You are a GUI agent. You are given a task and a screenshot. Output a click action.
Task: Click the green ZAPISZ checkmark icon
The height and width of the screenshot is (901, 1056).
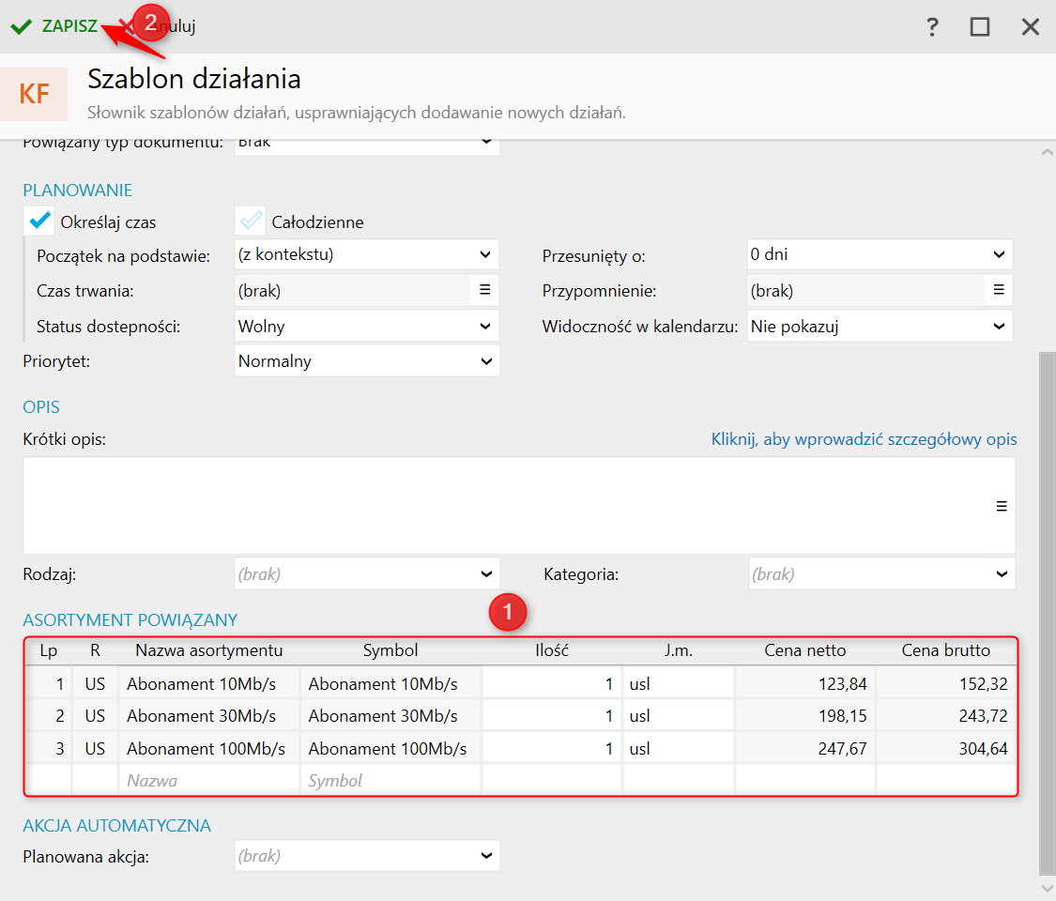click(21, 26)
